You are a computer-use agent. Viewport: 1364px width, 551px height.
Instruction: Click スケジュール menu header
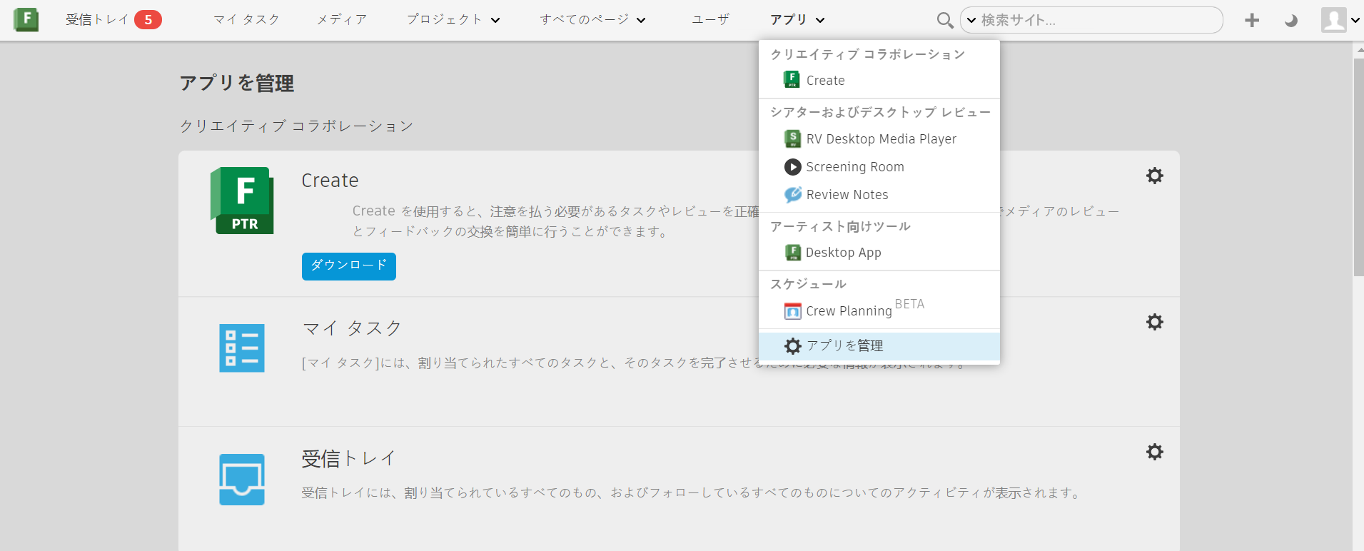point(808,284)
